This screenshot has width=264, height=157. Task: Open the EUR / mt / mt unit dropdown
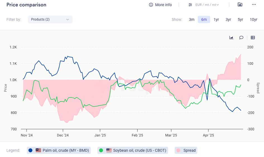pos(207,5)
